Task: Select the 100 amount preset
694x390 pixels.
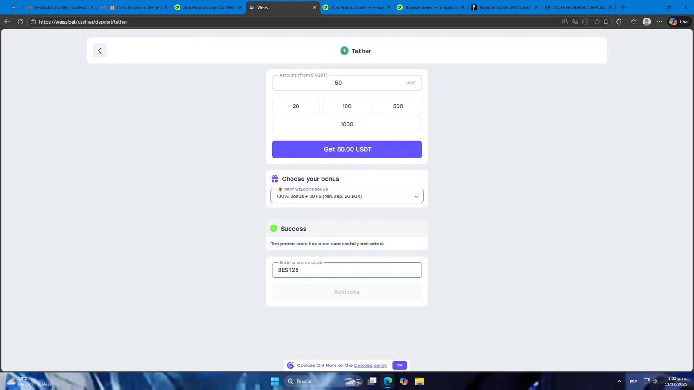Action: click(347, 106)
